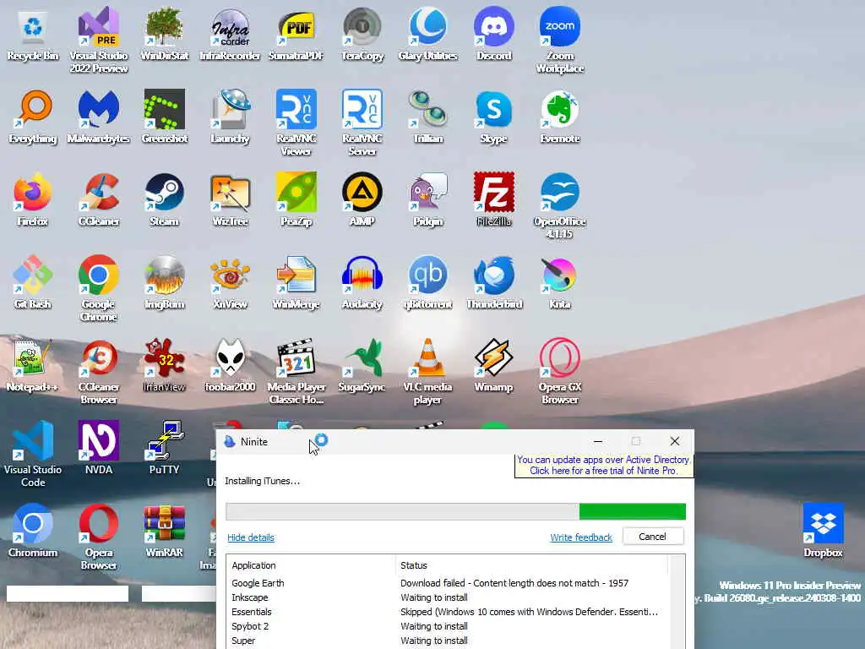Click Hide details link in Ninite
Viewport: 865px width, 649px height.
250,537
